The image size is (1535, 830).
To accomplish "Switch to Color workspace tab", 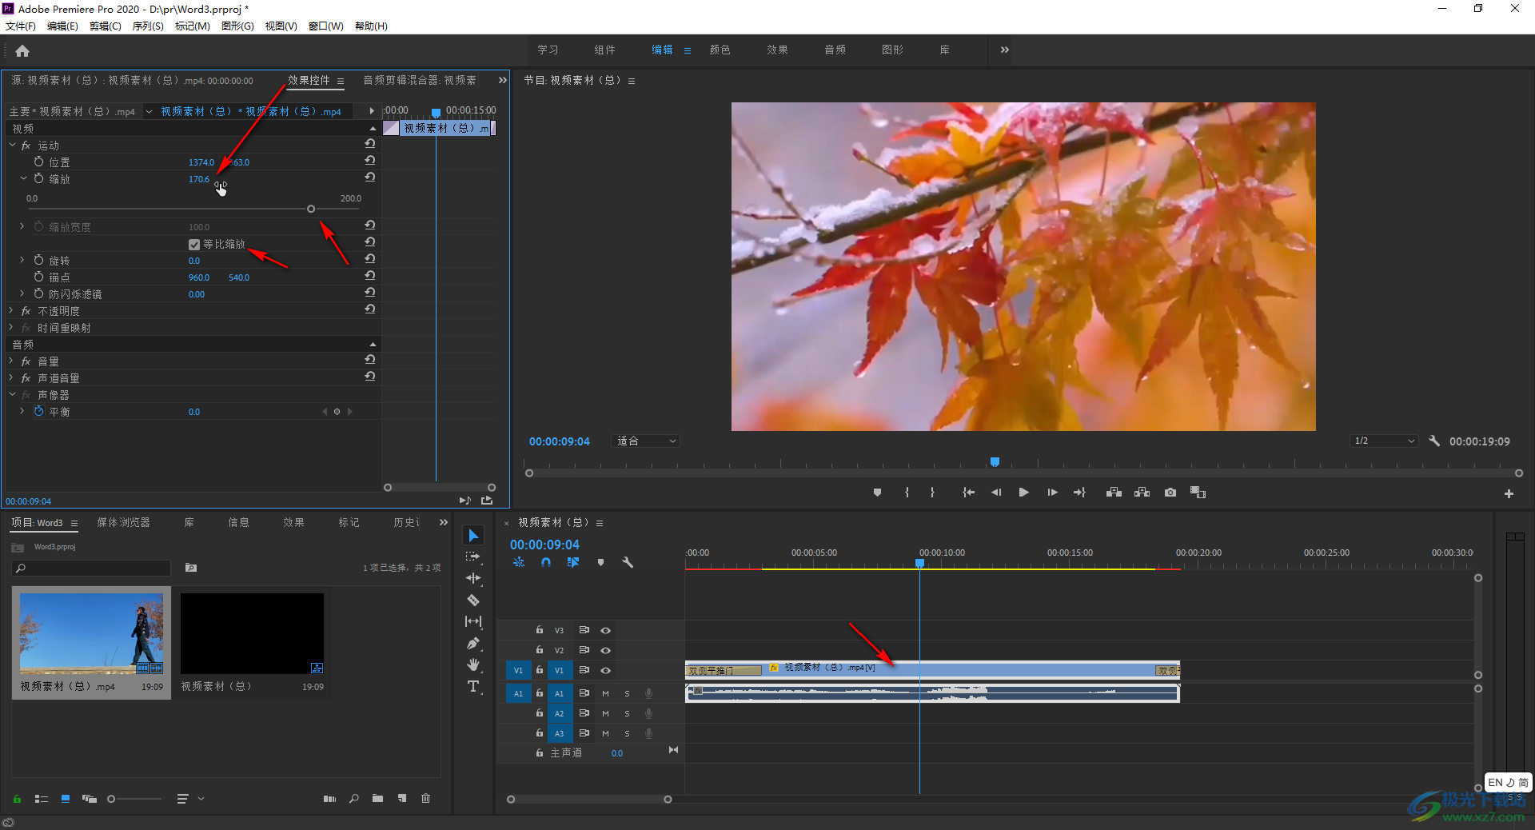I will 720,50.
